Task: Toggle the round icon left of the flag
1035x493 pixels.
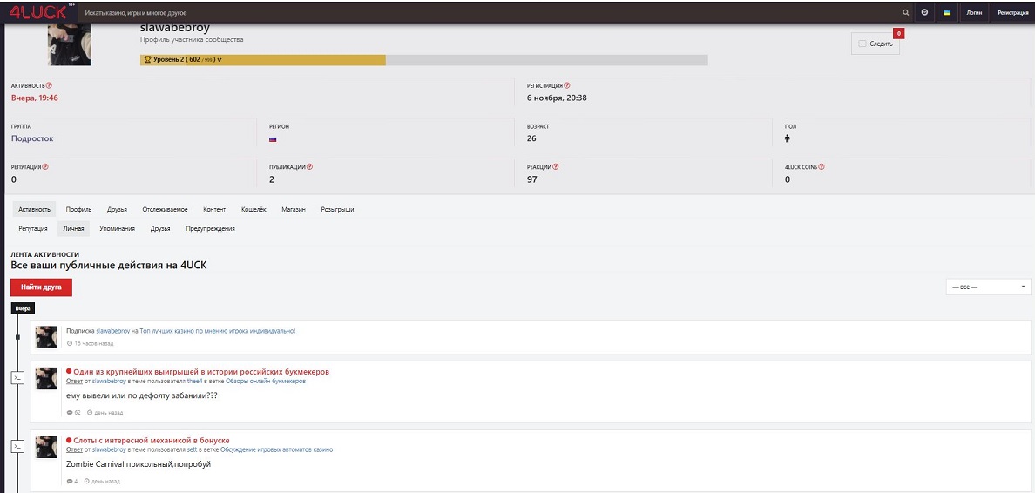Action: point(924,13)
